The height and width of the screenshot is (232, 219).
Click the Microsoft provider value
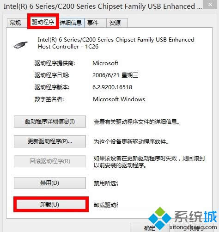[105, 63]
